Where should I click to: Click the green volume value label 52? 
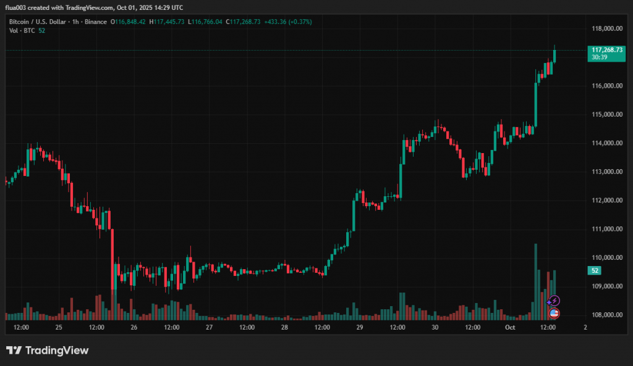pos(593,270)
